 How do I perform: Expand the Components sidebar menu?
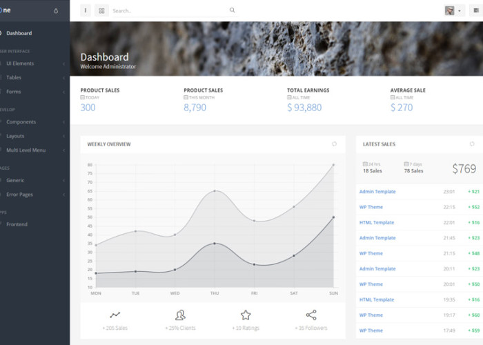pos(33,122)
